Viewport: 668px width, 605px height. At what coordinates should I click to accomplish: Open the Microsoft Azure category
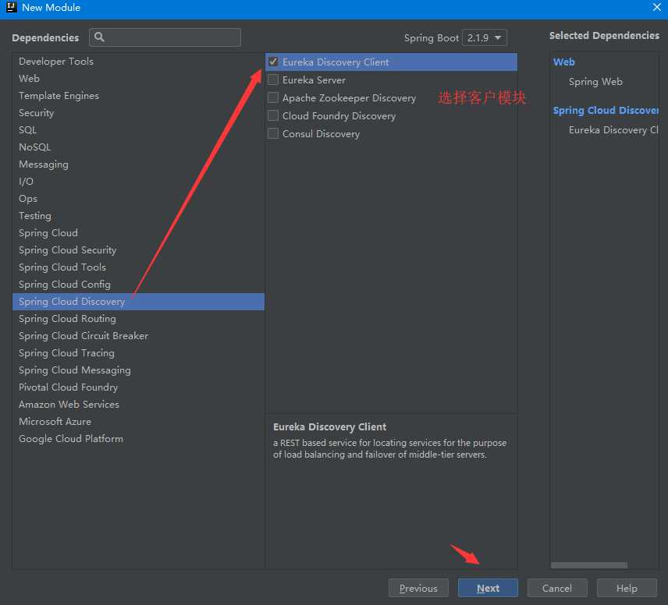[x=138, y=422]
